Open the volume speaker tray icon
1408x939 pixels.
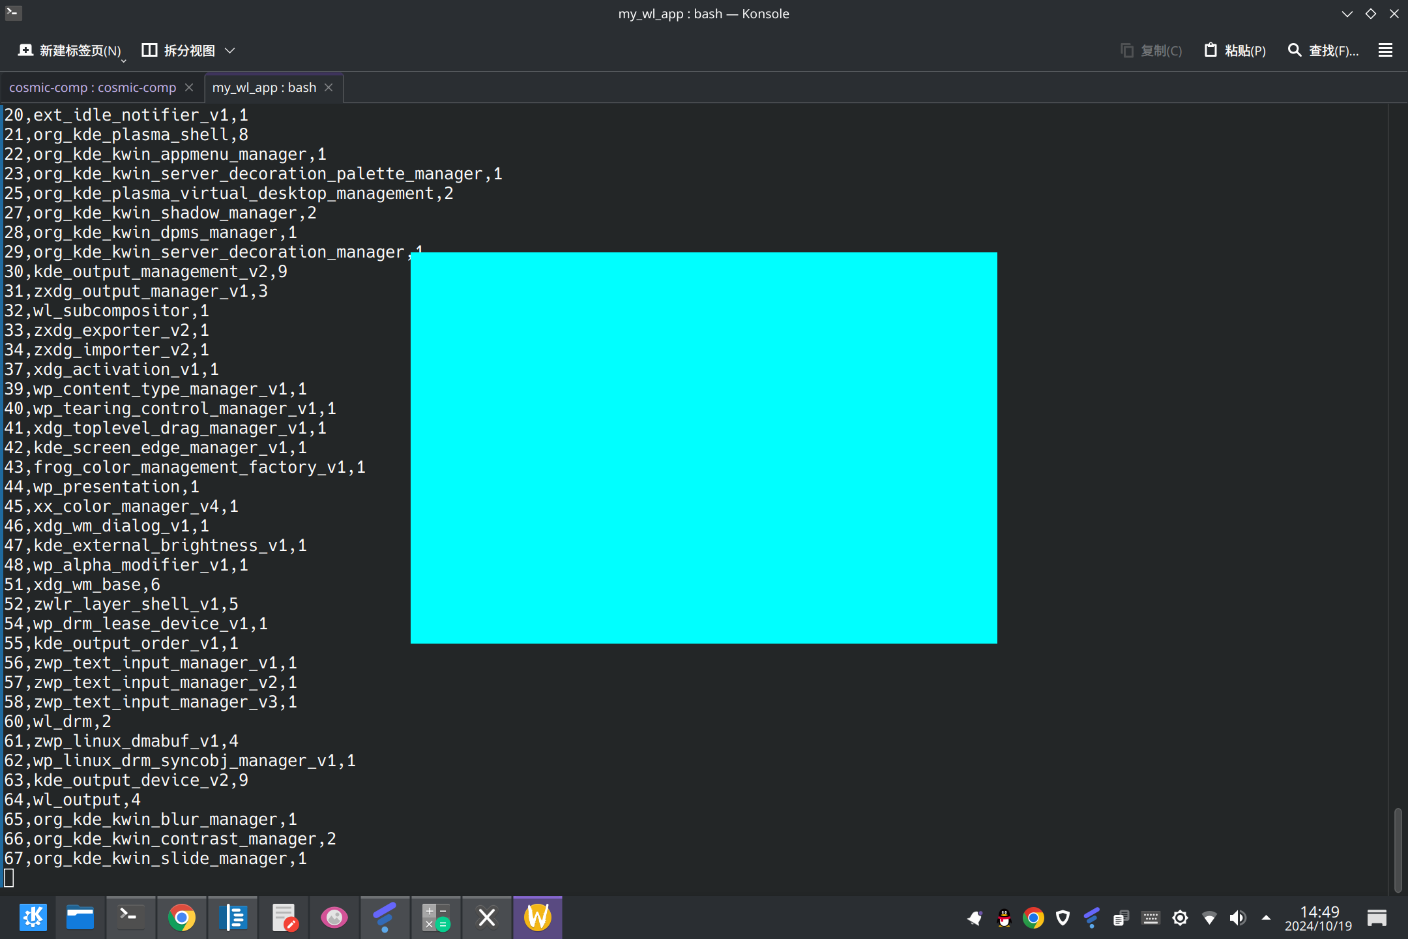pyautogui.click(x=1238, y=918)
